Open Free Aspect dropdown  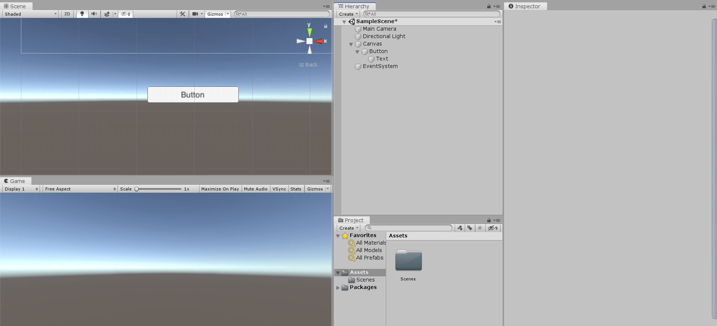click(x=80, y=189)
